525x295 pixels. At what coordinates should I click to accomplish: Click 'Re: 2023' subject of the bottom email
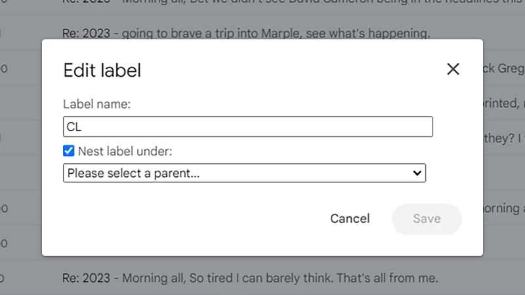pos(85,278)
